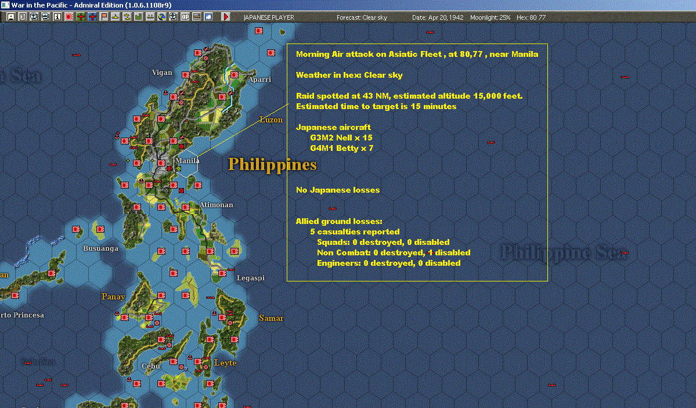This screenshot has height=408, width=696.
Task: Open the report document icon in toolbar
Action: tap(23, 17)
